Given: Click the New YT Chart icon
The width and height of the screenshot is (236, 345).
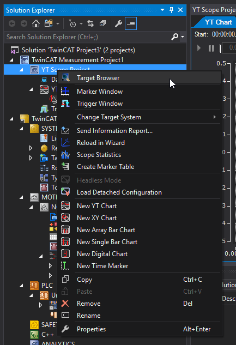Looking at the screenshot, I should 65,206.
